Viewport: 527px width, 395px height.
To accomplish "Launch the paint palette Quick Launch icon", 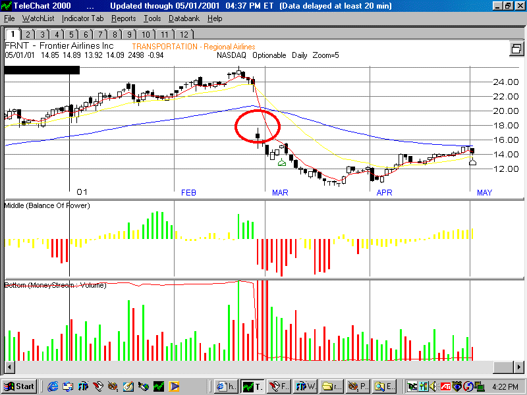I will pyautogui.click(x=113, y=386).
